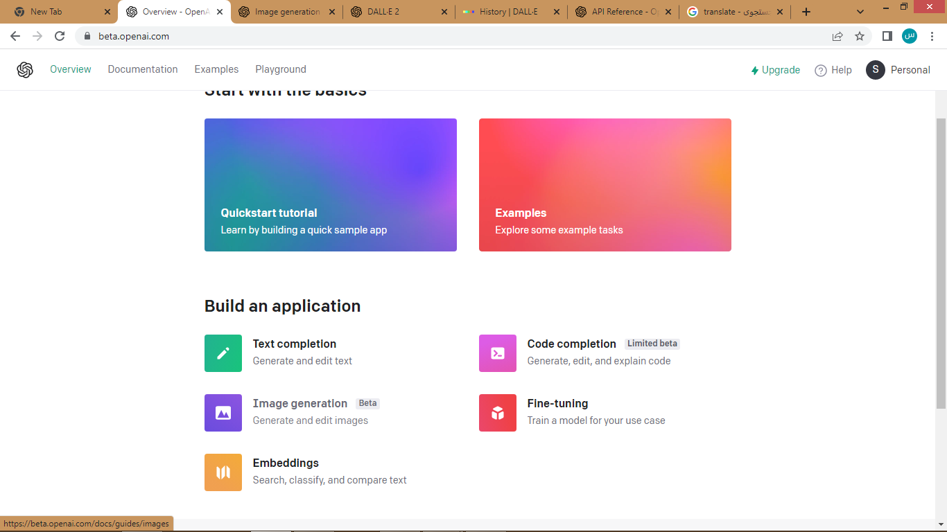Go back with the browser back arrow
Image resolution: width=947 pixels, height=532 pixels.
coord(15,36)
